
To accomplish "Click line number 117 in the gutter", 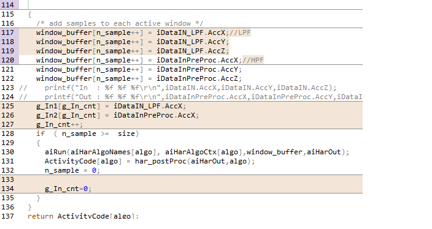I will click(7, 32).
